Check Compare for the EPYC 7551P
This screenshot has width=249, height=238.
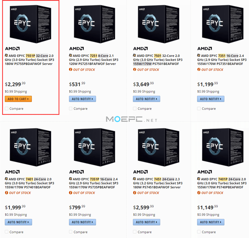(x=6, y=108)
